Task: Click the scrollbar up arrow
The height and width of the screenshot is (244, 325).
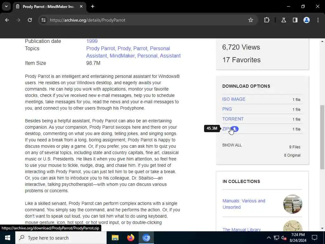Action: pos(322,42)
